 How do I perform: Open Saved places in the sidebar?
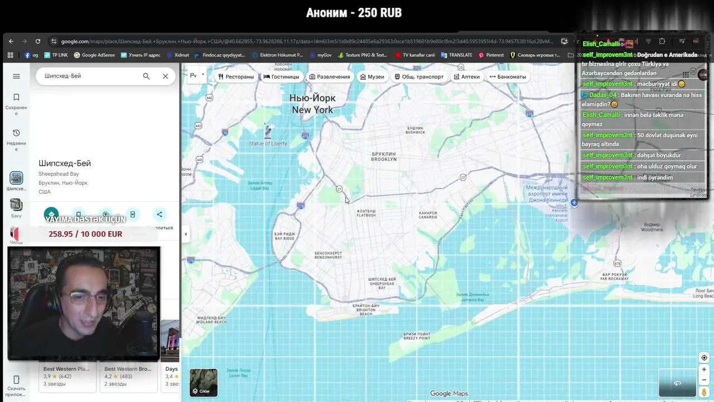pos(16,104)
